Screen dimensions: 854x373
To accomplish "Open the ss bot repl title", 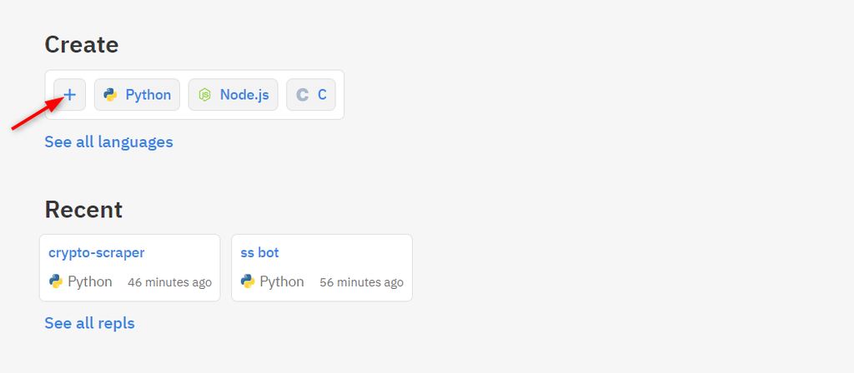I will pyautogui.click(x=260, y=253).
